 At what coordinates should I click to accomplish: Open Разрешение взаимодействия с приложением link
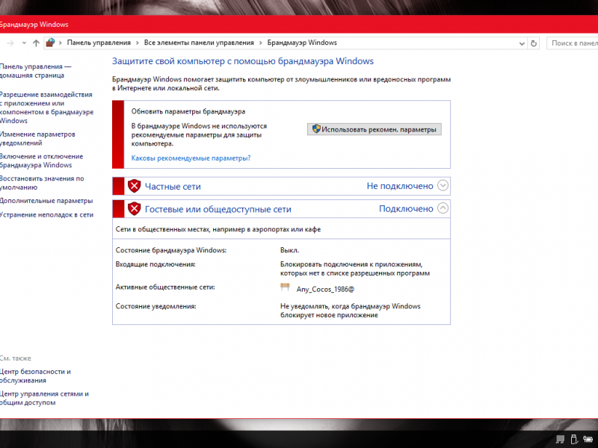46,108
